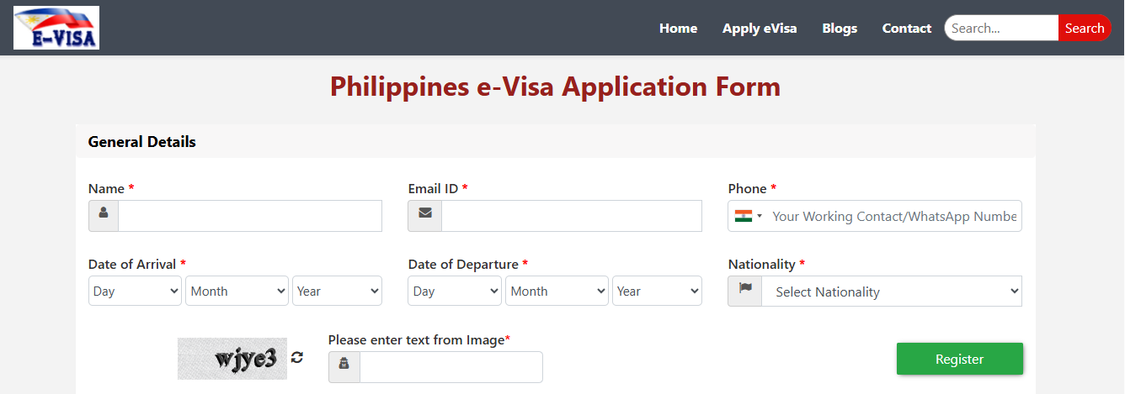
Task: Click the captcha image showing wjye3
Action: (x=232, y=359)
